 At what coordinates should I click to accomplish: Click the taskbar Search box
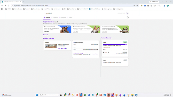click(49, 95)
